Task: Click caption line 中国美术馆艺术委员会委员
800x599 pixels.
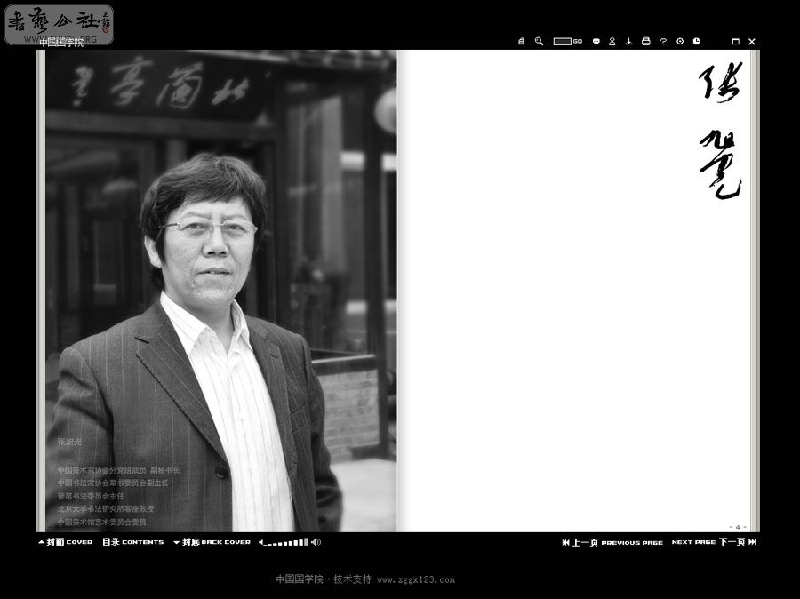Action: [101, 522]
